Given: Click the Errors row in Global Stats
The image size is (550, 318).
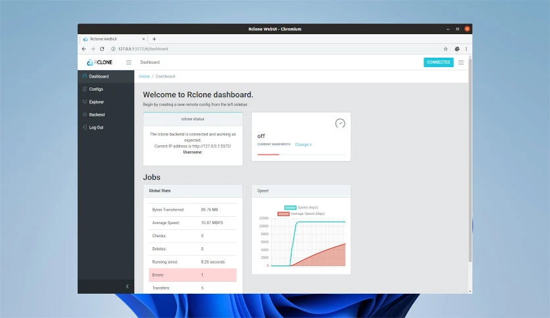Looking at the screenshot, I should click(193, 275).
